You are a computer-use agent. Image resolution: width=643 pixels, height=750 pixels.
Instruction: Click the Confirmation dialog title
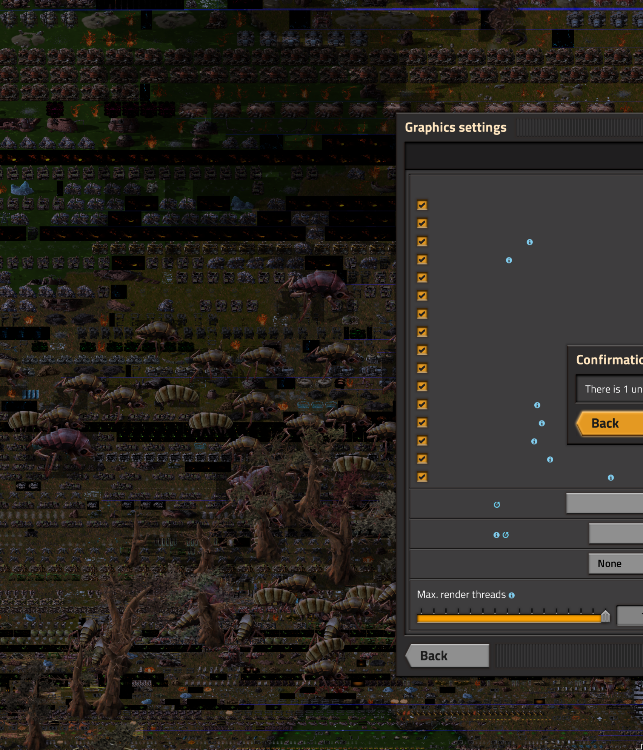click(609, 360)
